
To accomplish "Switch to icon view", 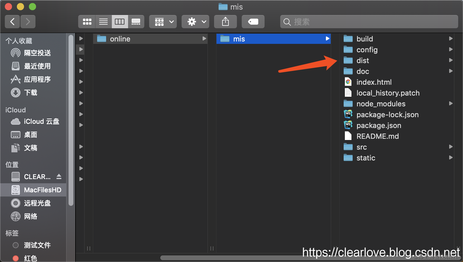I will [x=87, y=22].
